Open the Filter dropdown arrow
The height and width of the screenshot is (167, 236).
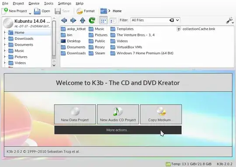pos(177,20)
